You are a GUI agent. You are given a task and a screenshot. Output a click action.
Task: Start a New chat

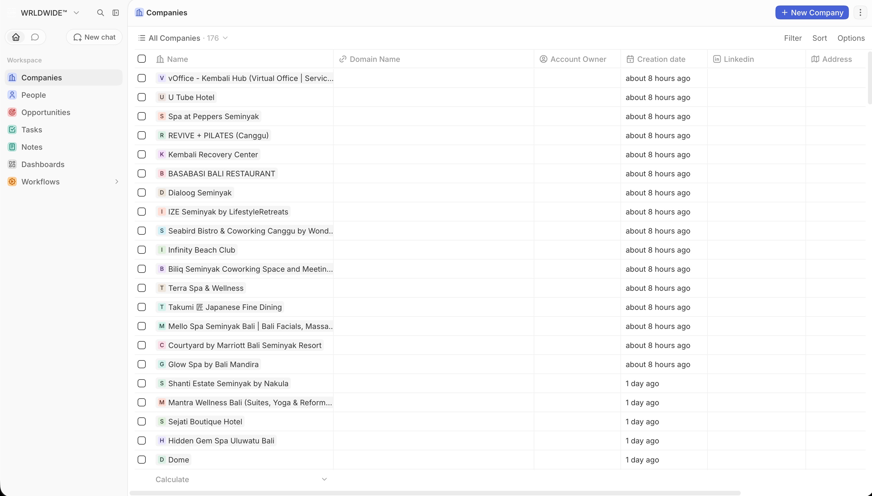(x=94, y=37)
